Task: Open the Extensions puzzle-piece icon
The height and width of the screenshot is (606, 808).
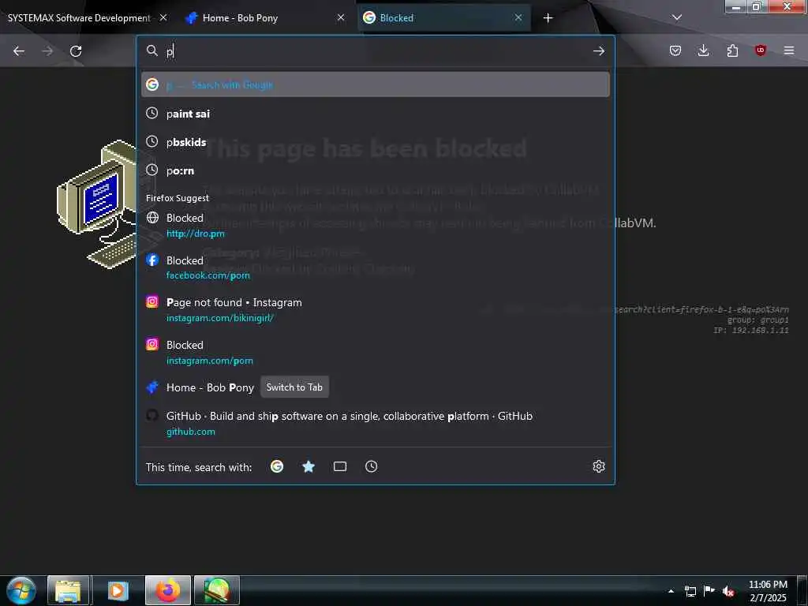Action: click(732, 50)
